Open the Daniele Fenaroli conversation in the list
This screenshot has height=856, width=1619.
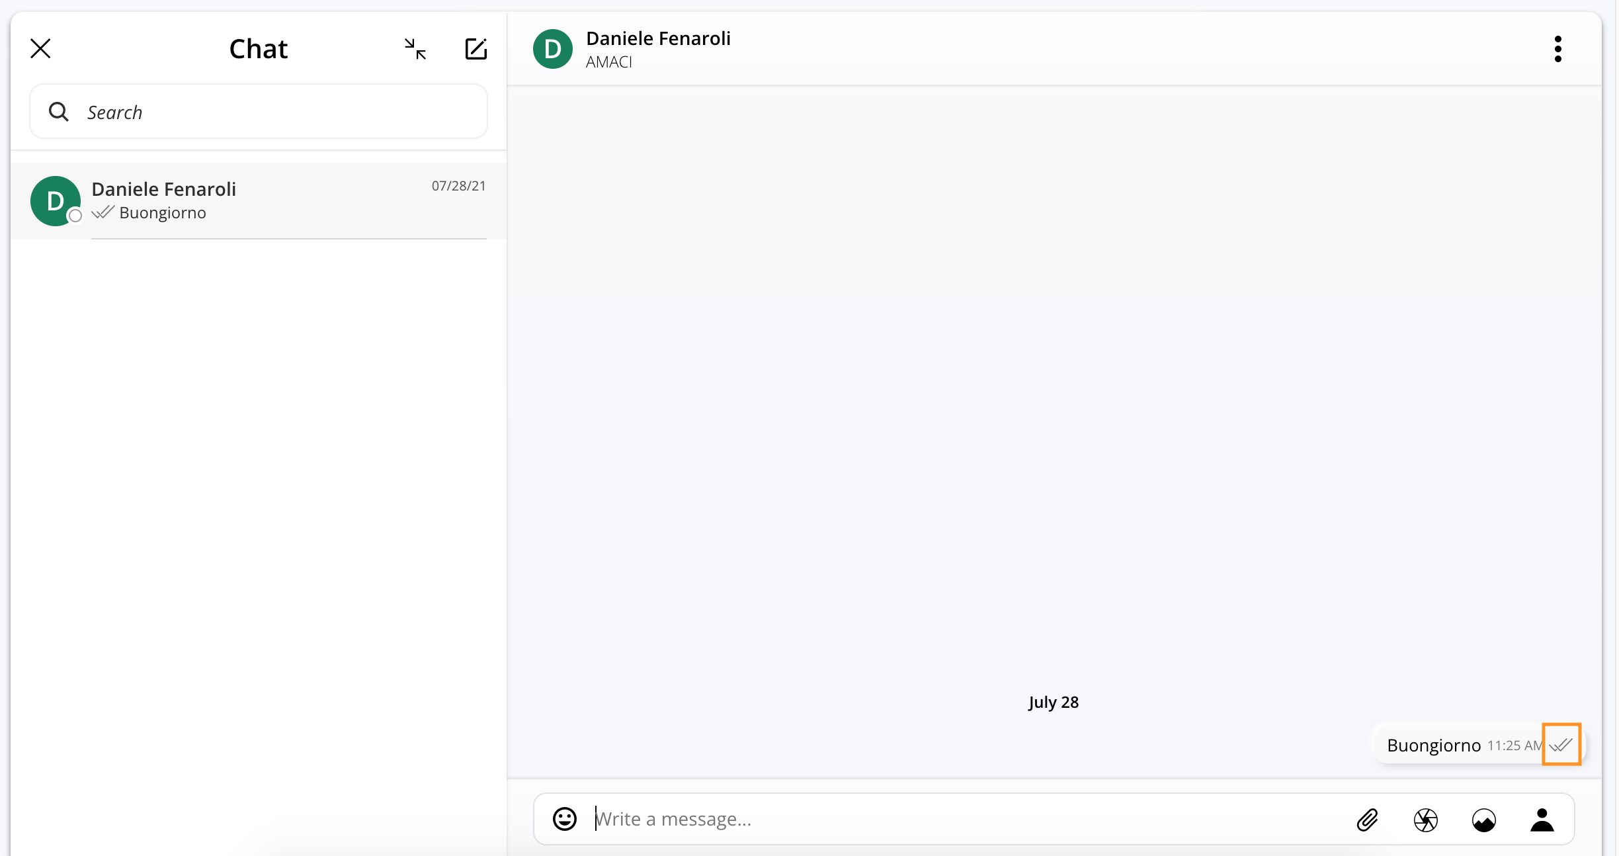259,200
